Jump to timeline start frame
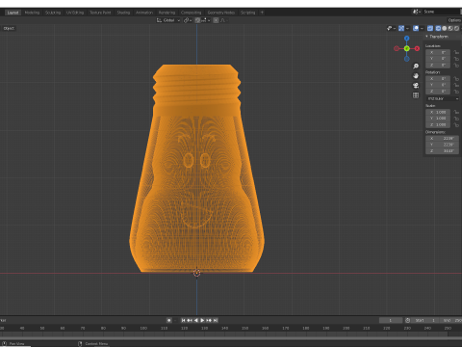Screen dimensions: 462x347 (183, 320)
